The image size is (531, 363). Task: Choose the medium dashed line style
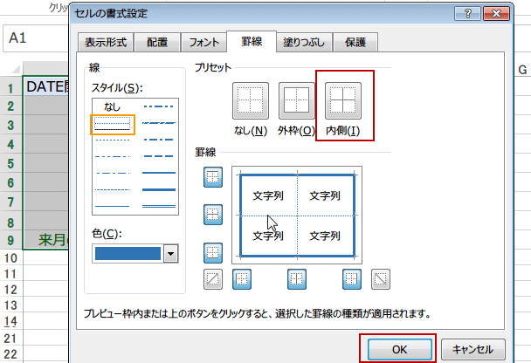158,156
